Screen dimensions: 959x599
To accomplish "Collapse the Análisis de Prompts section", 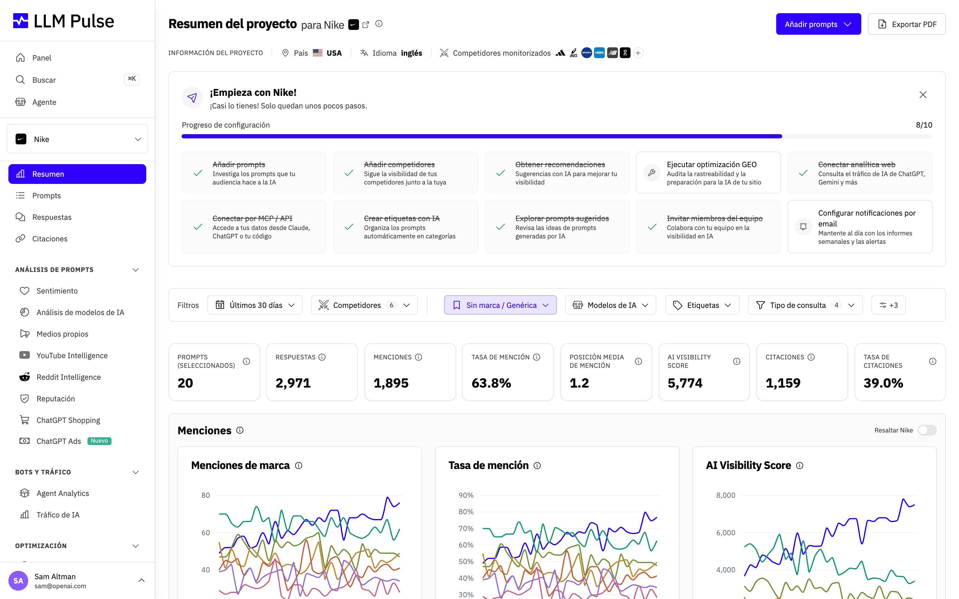I will click(135, 270).
